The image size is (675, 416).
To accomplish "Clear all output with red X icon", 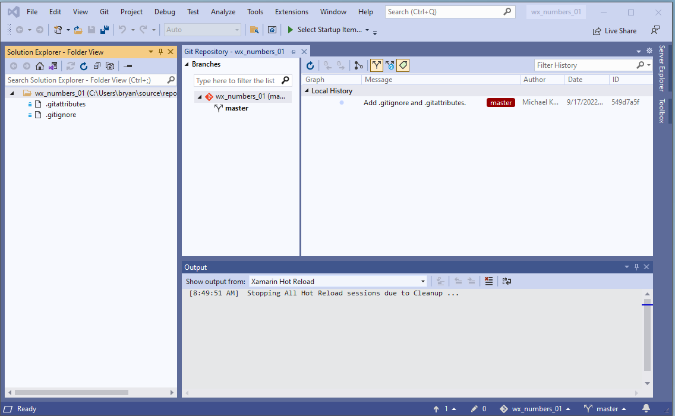I will point(488,281).
